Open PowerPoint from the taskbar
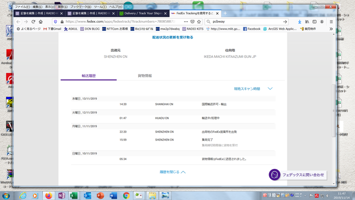 click(100, 195)
